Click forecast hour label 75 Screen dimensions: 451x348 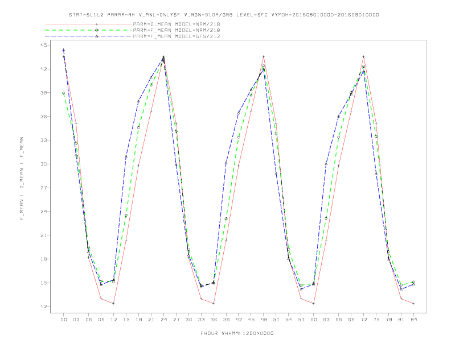point(376,320)
